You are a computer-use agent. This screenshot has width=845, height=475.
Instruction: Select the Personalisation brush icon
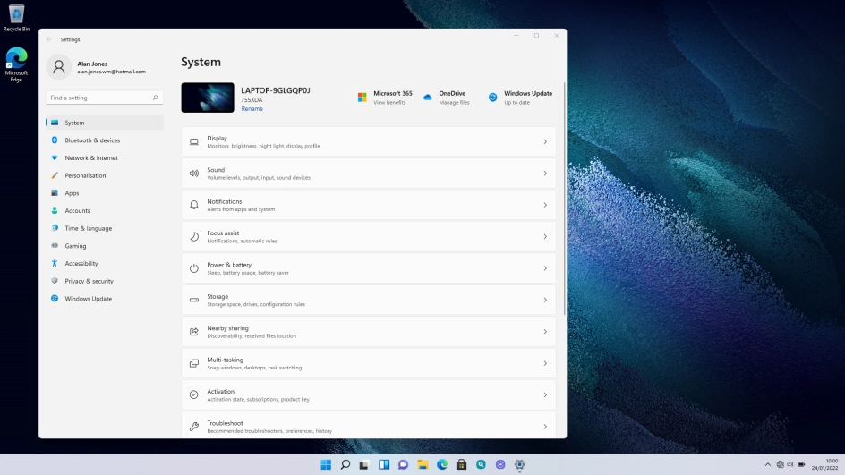pos(55,175)
